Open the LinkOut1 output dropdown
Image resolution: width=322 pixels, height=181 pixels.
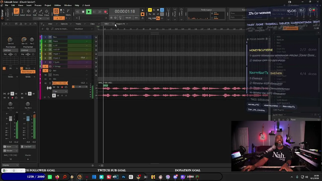(28, 147)
